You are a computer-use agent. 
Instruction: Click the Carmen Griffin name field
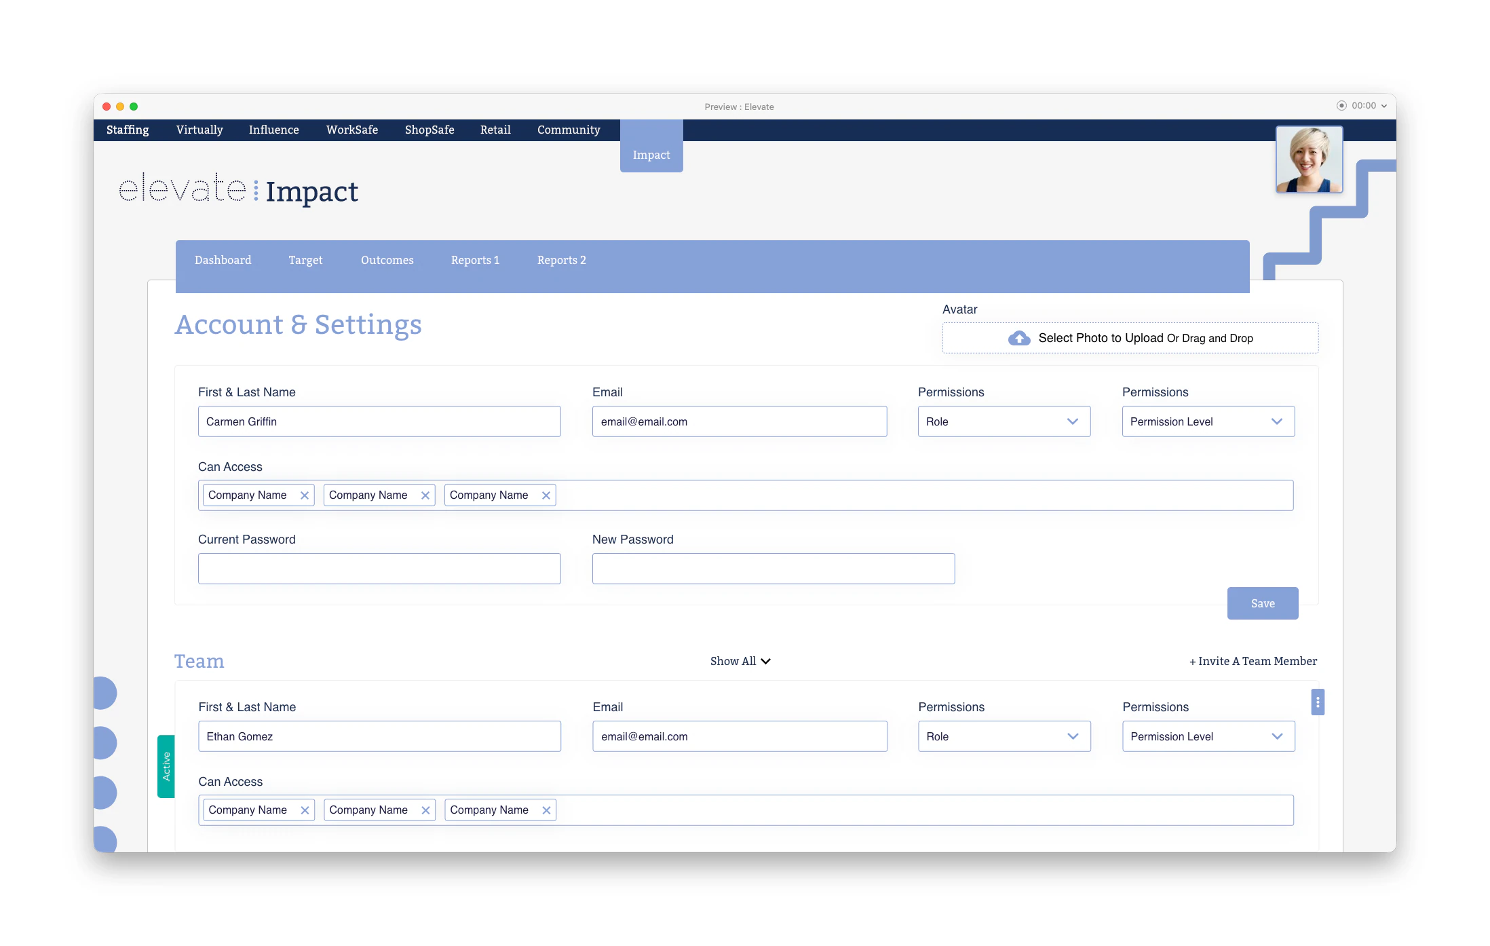tap(379, 421)
